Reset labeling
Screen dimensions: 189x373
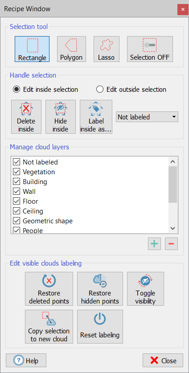(100, 327)
